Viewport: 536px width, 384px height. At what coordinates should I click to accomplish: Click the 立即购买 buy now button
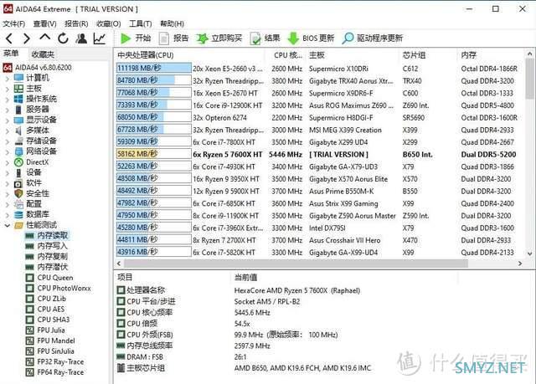219,38
